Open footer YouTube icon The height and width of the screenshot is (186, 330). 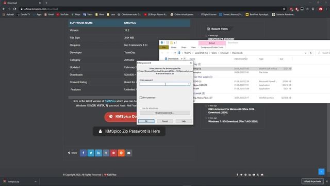click(x=254, y=175)
